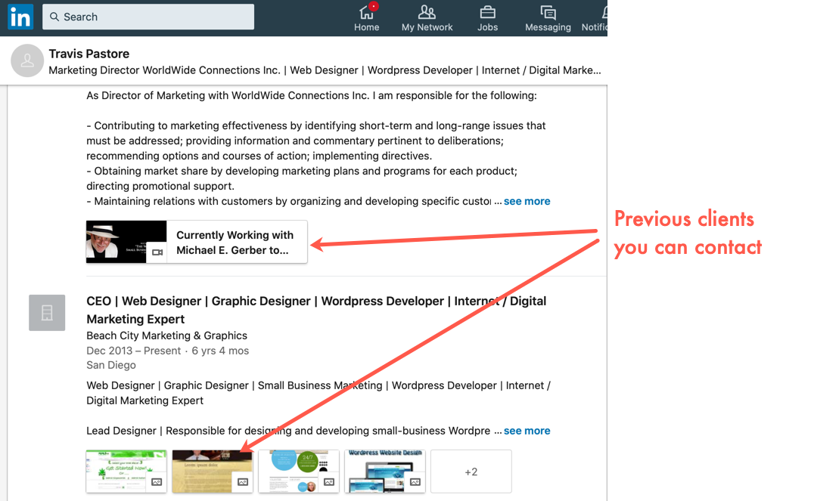The height and width of the screenshot is (501, 814).
Task: Click the Beach City Marketing company logo placeholder
Action: pos(47,313)
